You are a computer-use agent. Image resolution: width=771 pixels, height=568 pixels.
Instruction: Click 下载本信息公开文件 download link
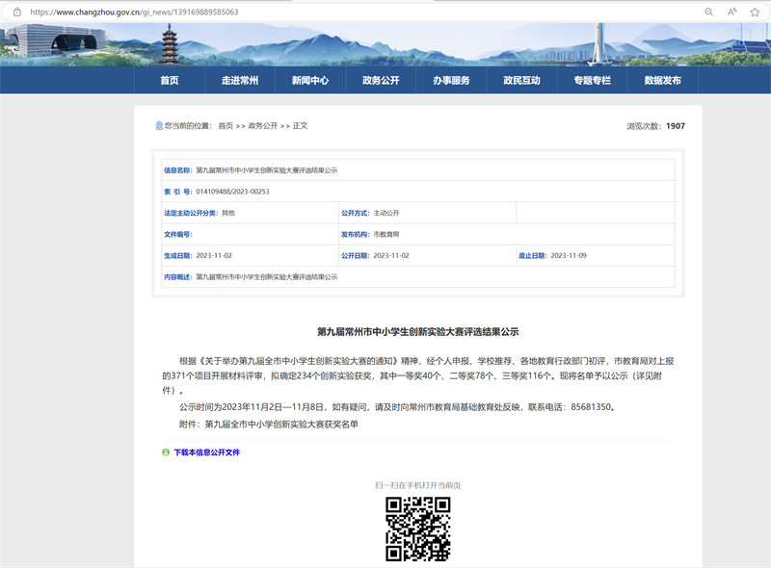(x=206, y=452)
